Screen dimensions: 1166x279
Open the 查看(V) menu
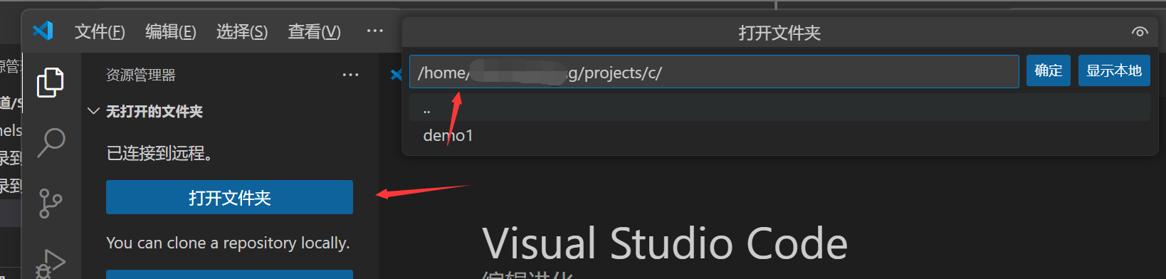[314, 31]
